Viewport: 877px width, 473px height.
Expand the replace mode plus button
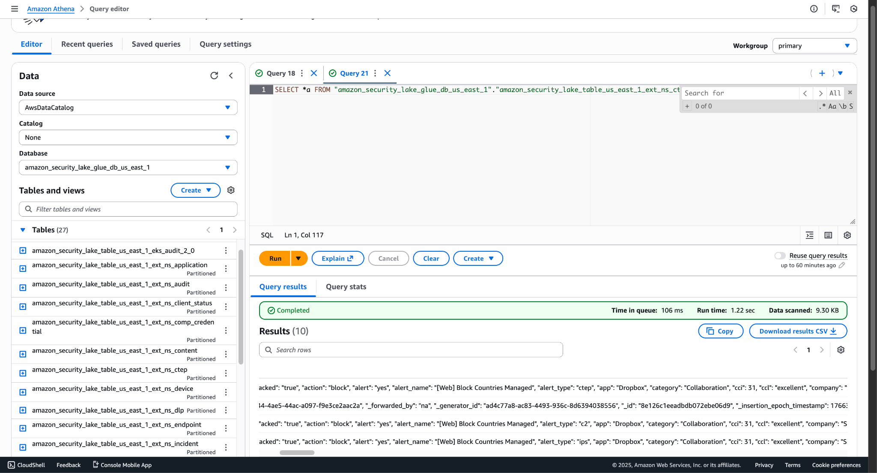[687, 106]
